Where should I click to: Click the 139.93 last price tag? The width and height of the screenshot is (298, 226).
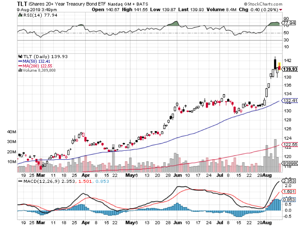point(289,69)
